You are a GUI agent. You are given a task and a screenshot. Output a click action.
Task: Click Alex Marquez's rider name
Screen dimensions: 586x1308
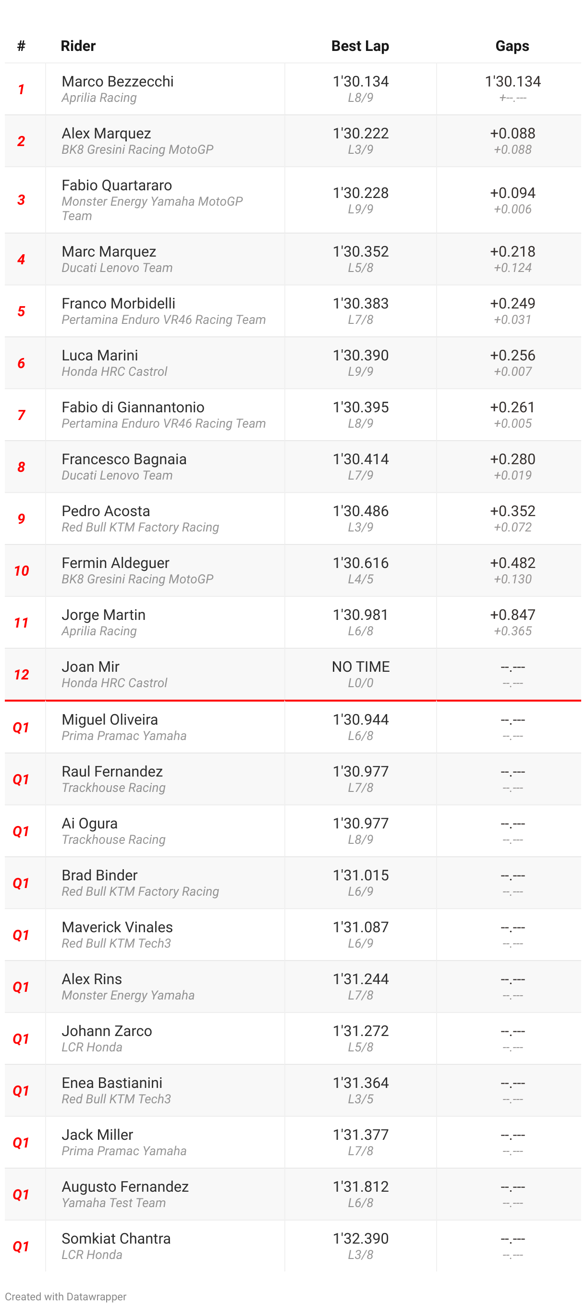click(x=107, y=133)
